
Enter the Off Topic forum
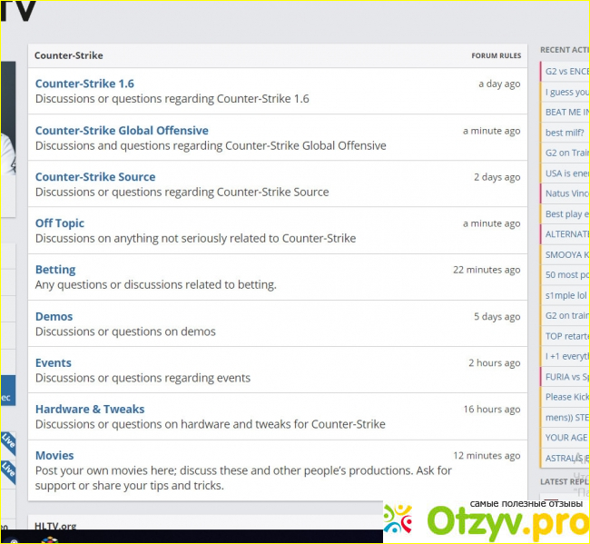60,223
